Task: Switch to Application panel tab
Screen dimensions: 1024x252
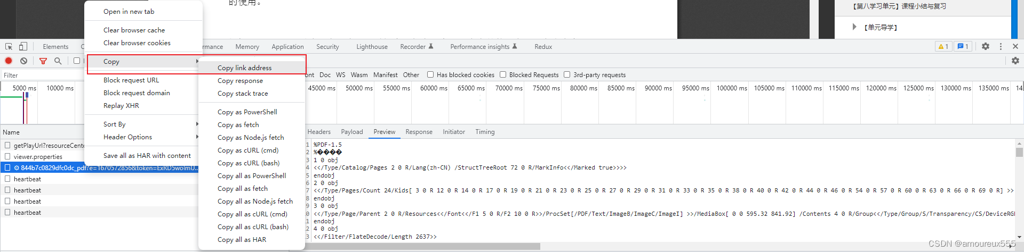Action: [x=287, y=47]
